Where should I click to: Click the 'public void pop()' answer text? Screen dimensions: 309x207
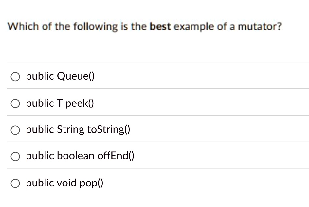(x=64, y=183)
